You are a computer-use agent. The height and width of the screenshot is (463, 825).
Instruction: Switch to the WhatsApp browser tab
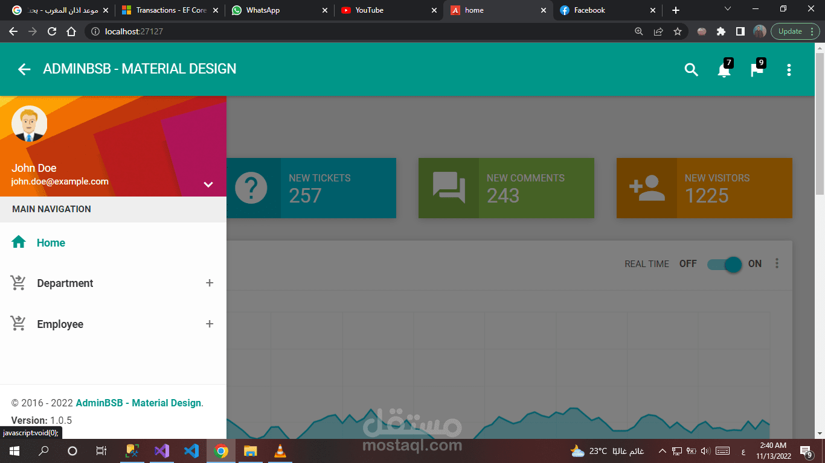point(279,10)
